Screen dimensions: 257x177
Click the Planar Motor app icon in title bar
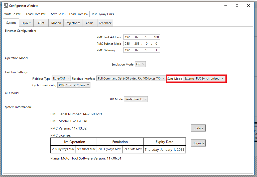coord(6,5)
